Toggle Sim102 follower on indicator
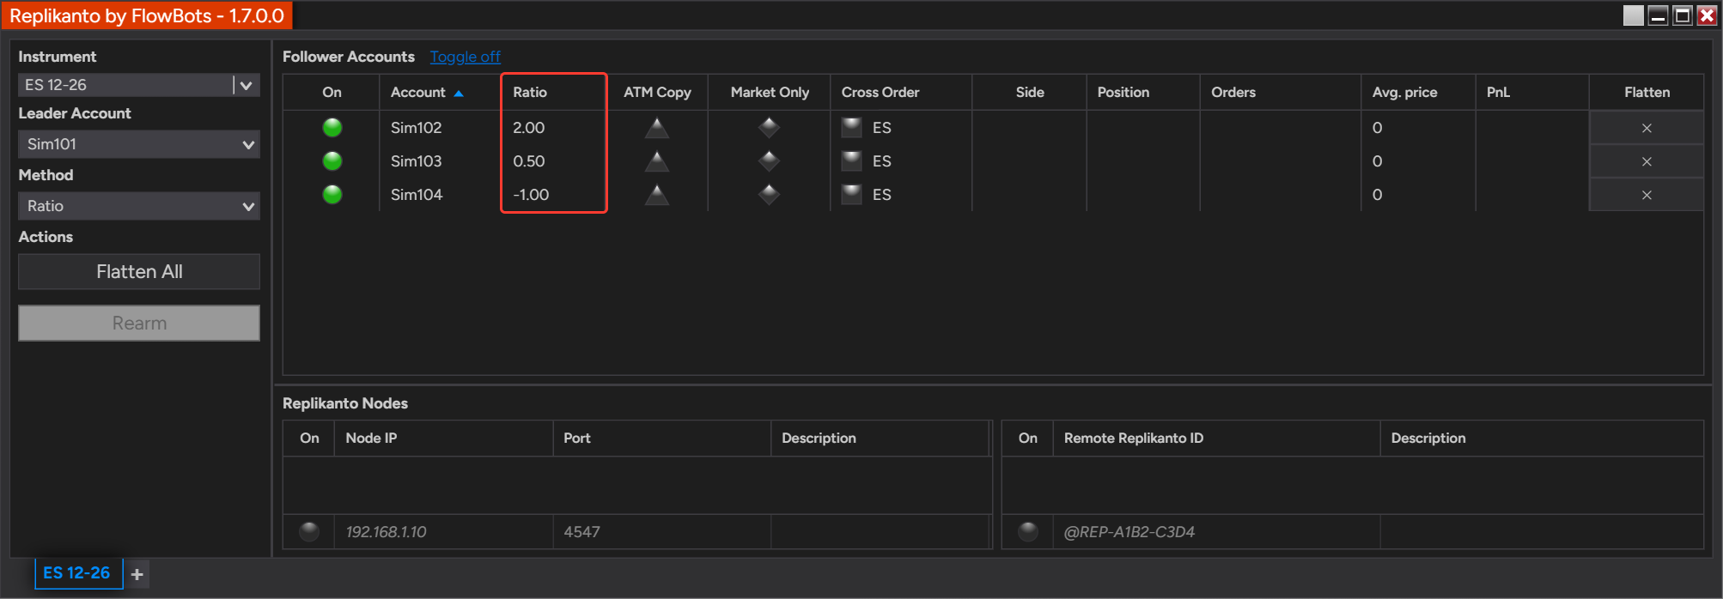Screen dimensions: 1723x599 coord(332,128)
